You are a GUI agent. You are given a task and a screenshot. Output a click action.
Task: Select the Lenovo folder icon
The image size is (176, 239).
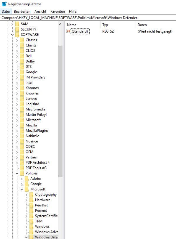click(22, 99)
